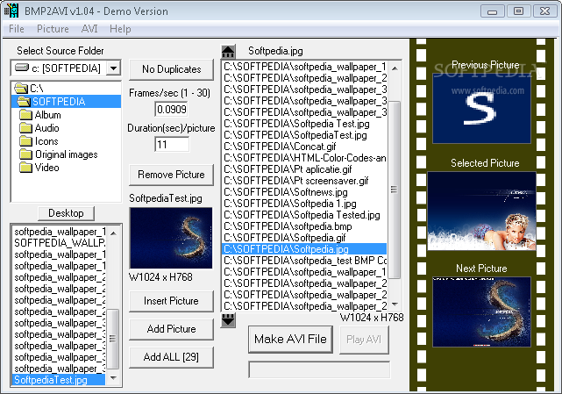Select C:\SOFTPEDIA\Softpedia.jpg in the AVI list
The width and height of the screenshot is (562, 394).
pos(304,249)
